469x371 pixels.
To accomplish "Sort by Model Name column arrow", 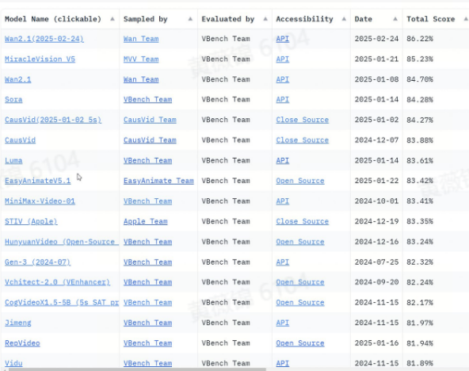I will (112, 19).
